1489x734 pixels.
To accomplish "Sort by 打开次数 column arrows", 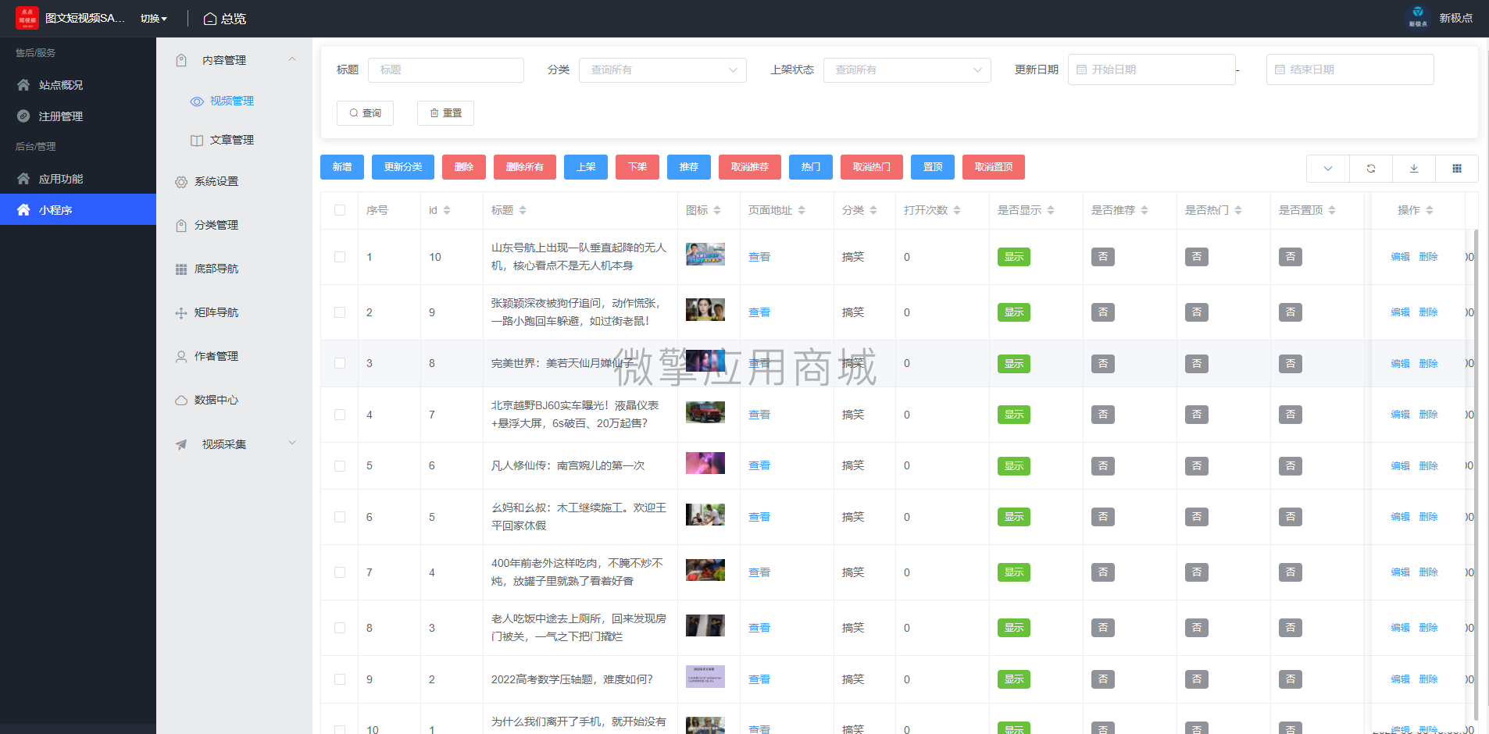I will [957, 210].
